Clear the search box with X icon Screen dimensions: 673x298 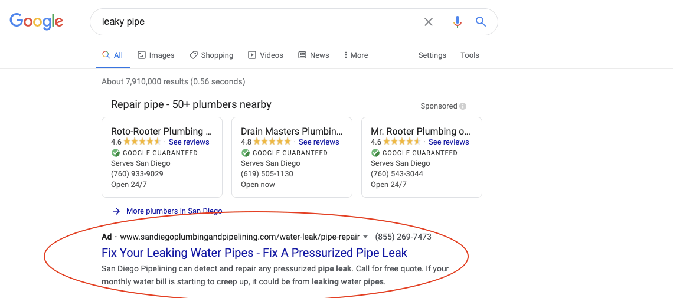429,21
